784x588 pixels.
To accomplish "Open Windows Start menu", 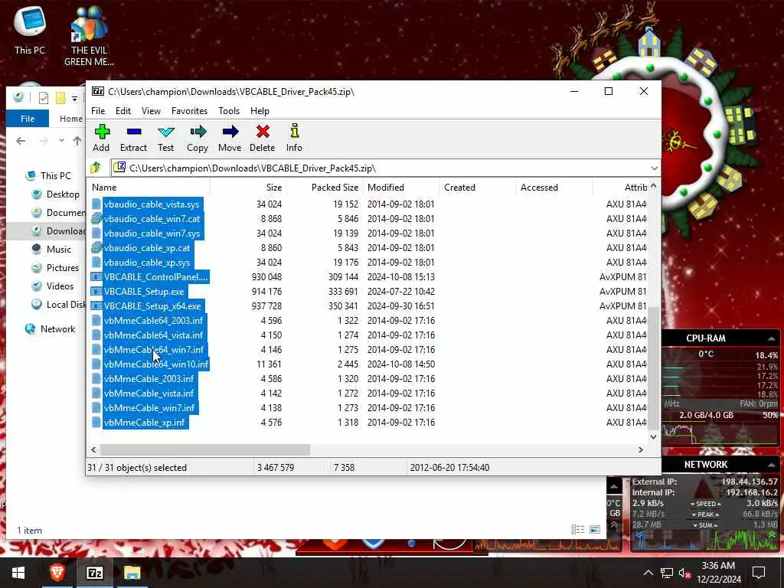I will click(18, 573).
